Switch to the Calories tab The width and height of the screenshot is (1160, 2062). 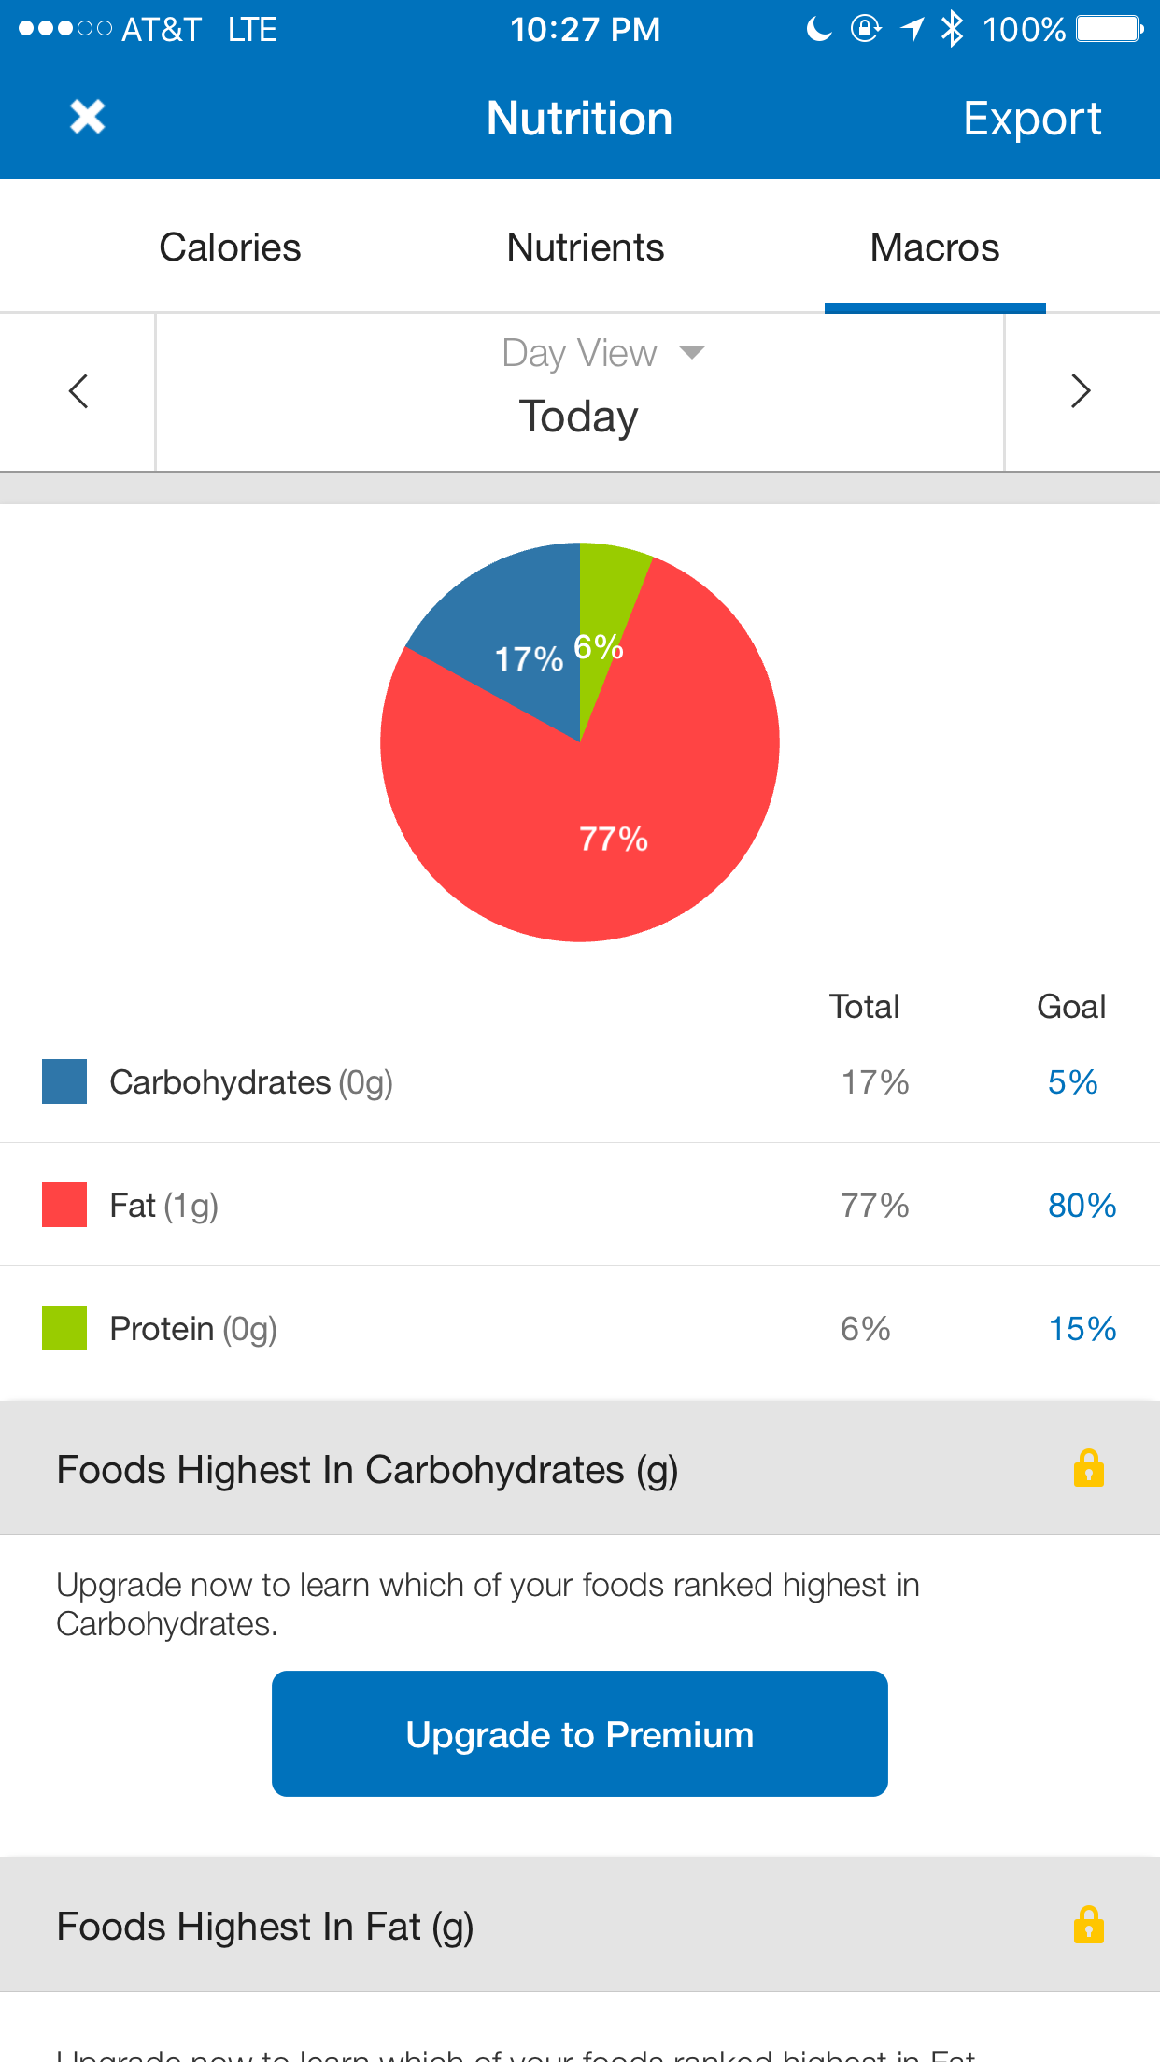[x=230, y=247]
